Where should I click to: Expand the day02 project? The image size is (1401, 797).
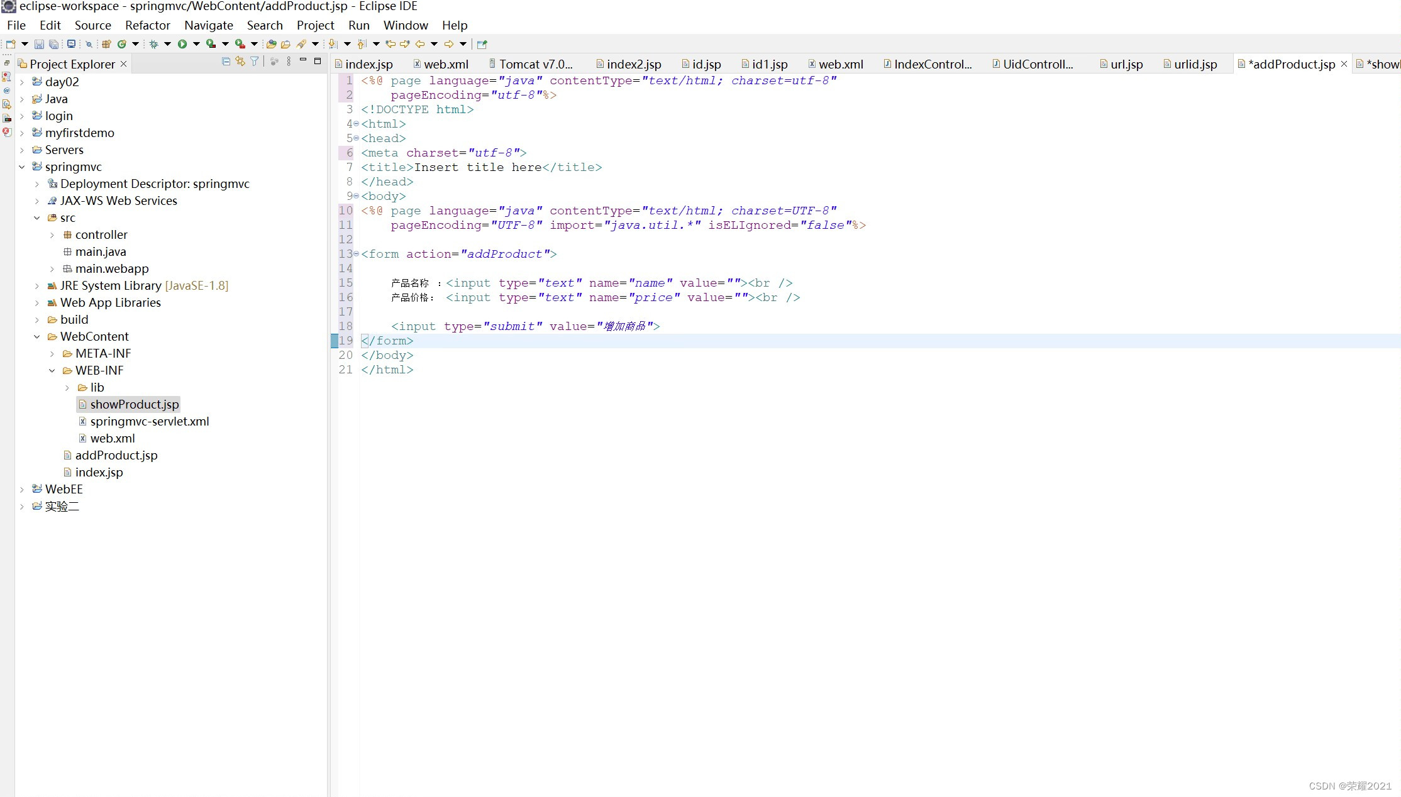pos(22,82)
